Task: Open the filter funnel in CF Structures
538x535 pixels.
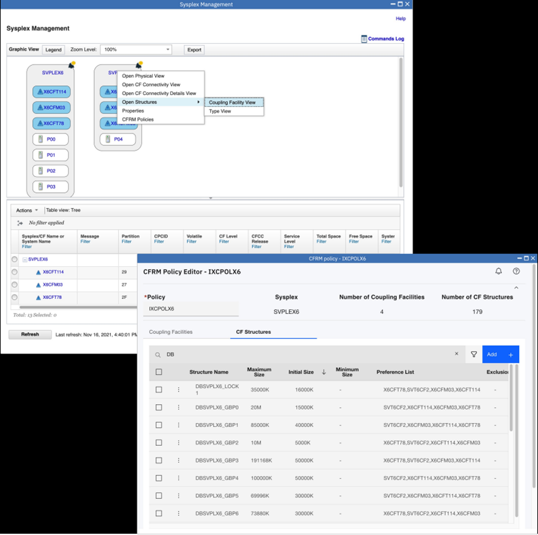Action: point(474,354)
